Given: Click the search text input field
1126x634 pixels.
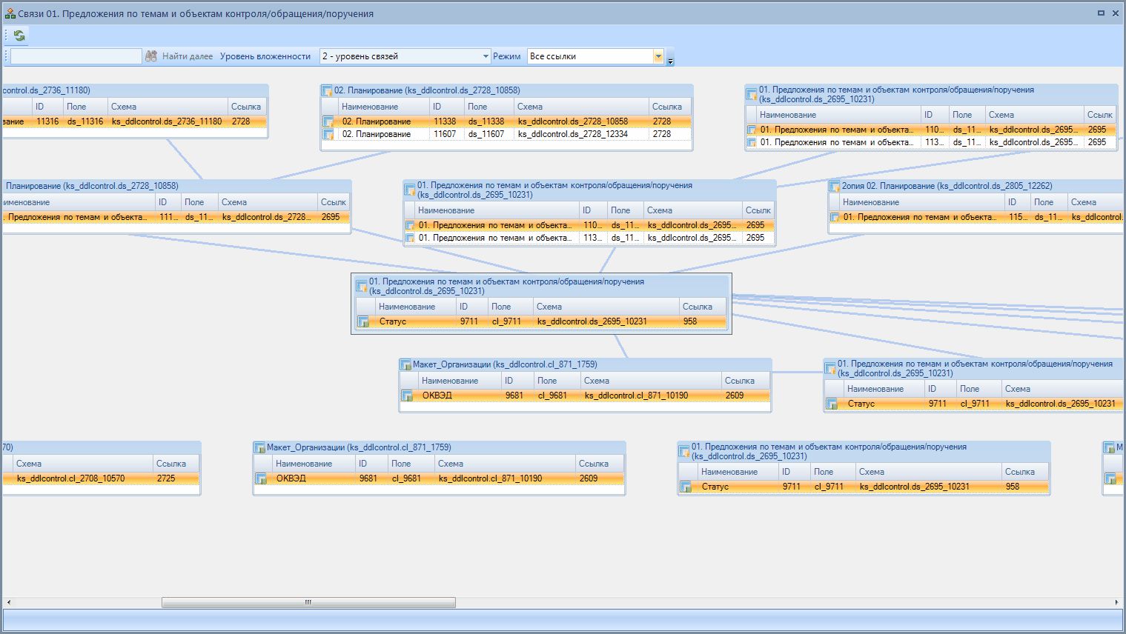Looking at the screenshot, I should [76, 56].
